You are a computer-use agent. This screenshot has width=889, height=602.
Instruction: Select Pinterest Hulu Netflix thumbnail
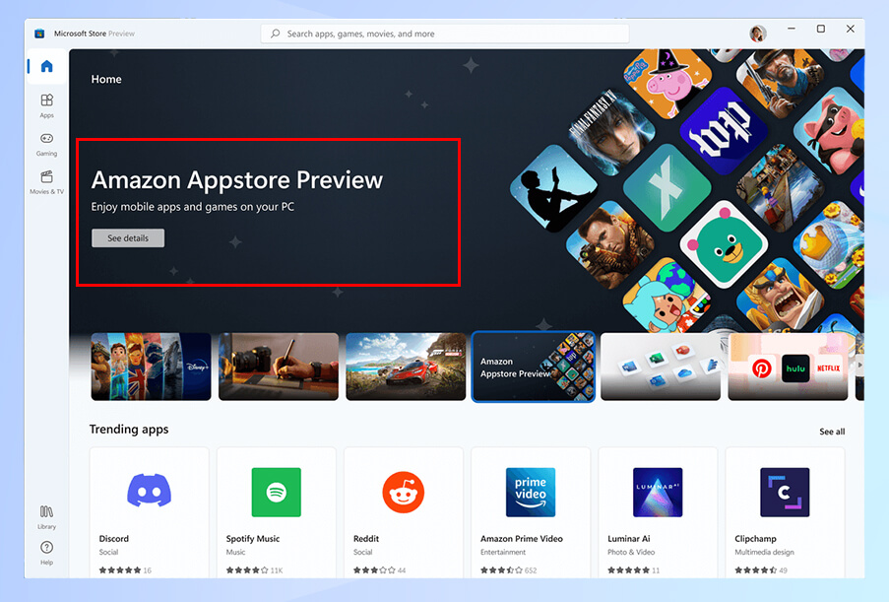pyautogui.click(x=788, y=367)
